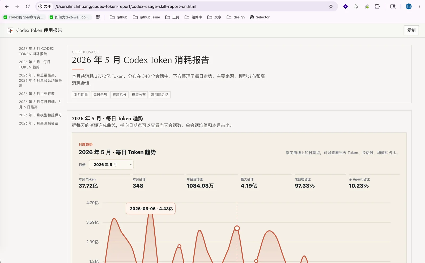
Task: Go forward with the browser forward arrow
Action: (17, 6)
